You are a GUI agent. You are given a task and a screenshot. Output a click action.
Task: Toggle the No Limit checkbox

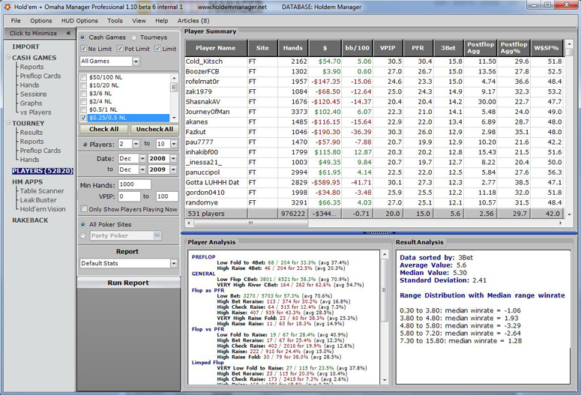click(84, 49)
